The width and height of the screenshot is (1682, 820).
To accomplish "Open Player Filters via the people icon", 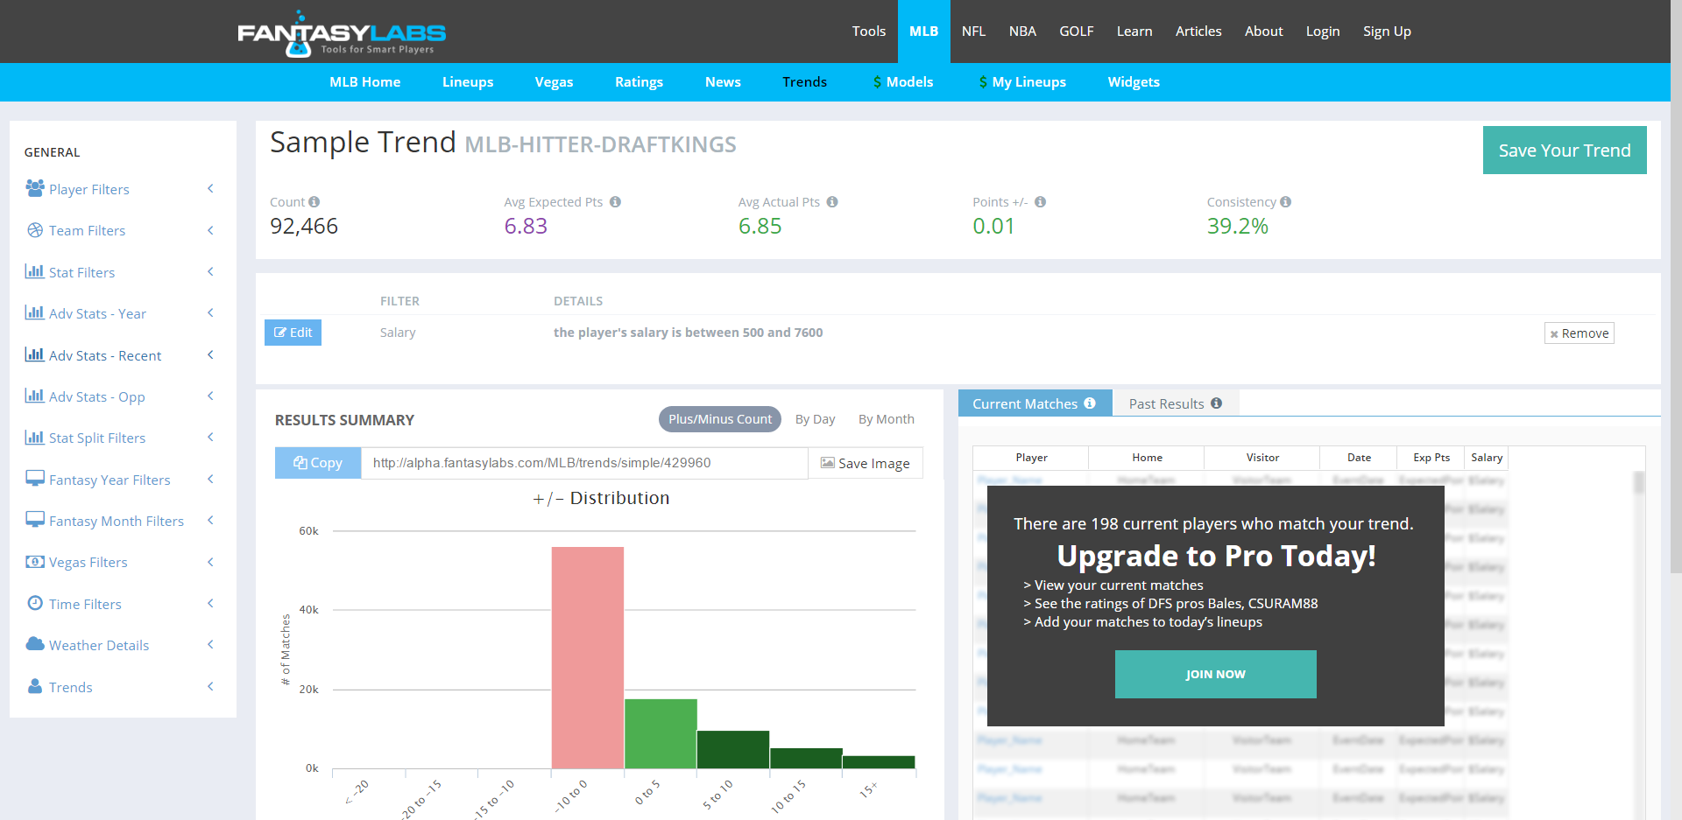I will (35, 189).
